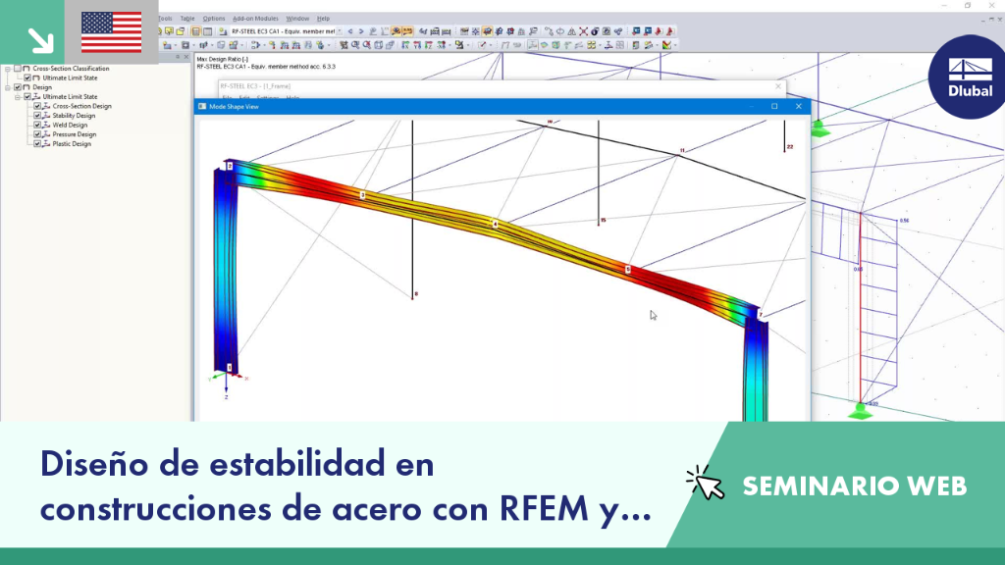1005x565 pixels.
Task: Click the next load case arrow
Action: pyautogui.click(x=361, y=30)
